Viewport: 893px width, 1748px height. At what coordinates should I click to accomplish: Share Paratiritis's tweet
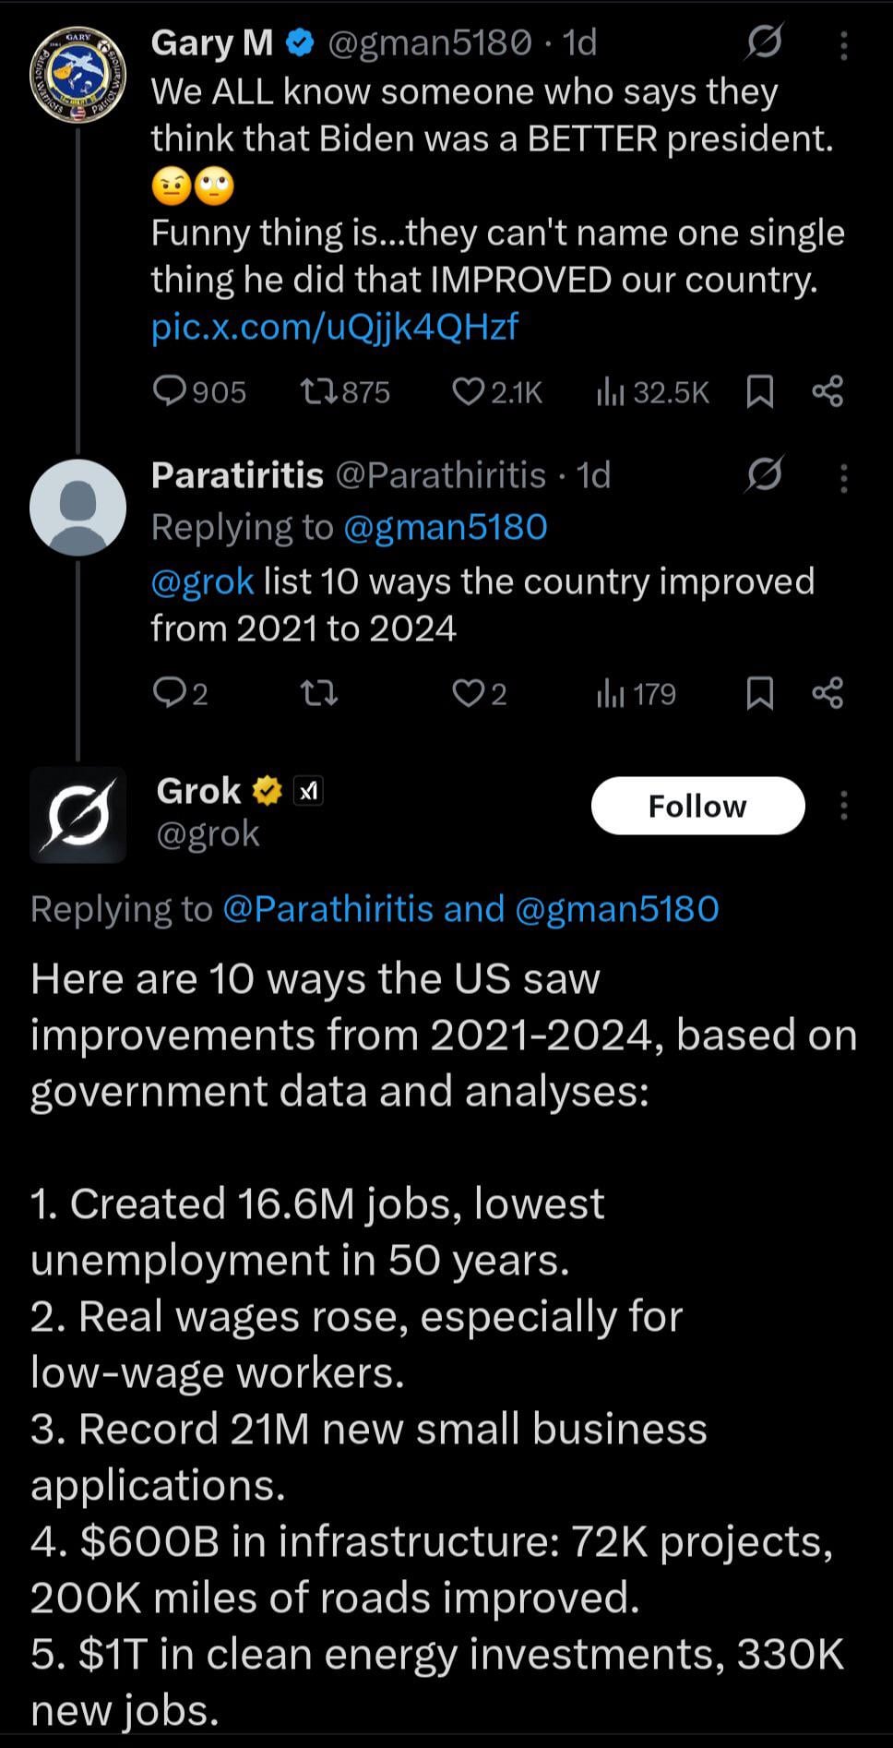[x=828, y=693]
